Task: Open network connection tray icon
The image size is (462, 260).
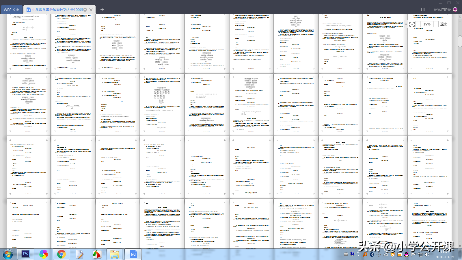Action: pos(420,255)
